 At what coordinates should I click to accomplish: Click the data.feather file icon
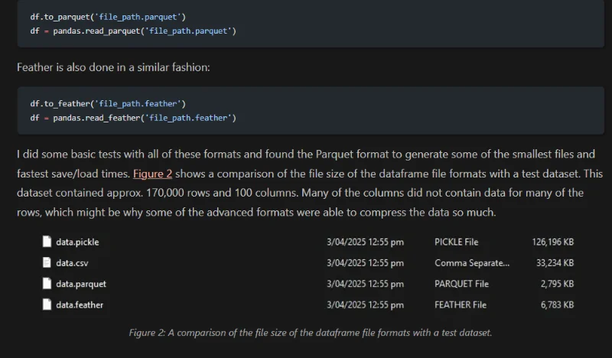(47, 304)
